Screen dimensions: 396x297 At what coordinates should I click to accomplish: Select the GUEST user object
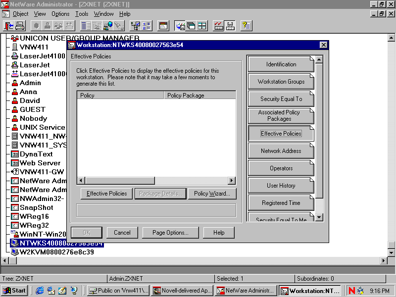coord(33,109)
